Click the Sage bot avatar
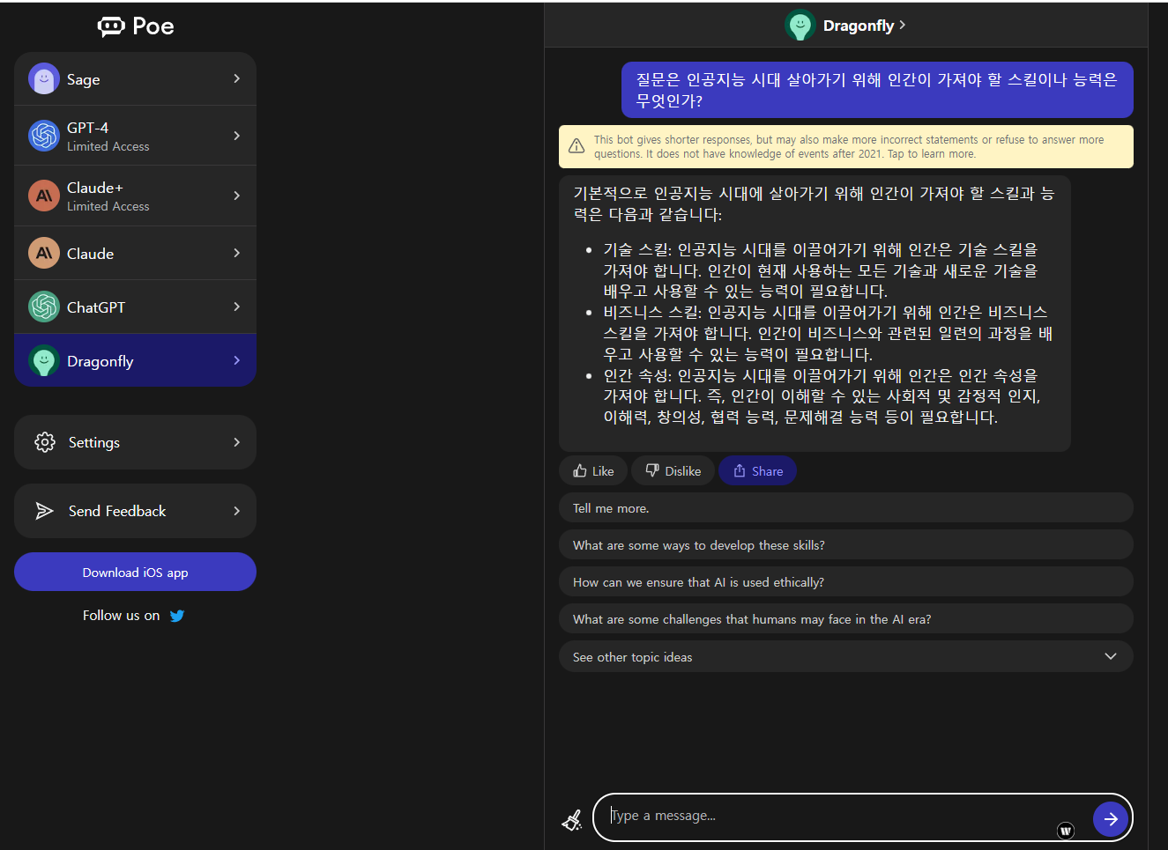The image size is (1168, 850). 44,79
